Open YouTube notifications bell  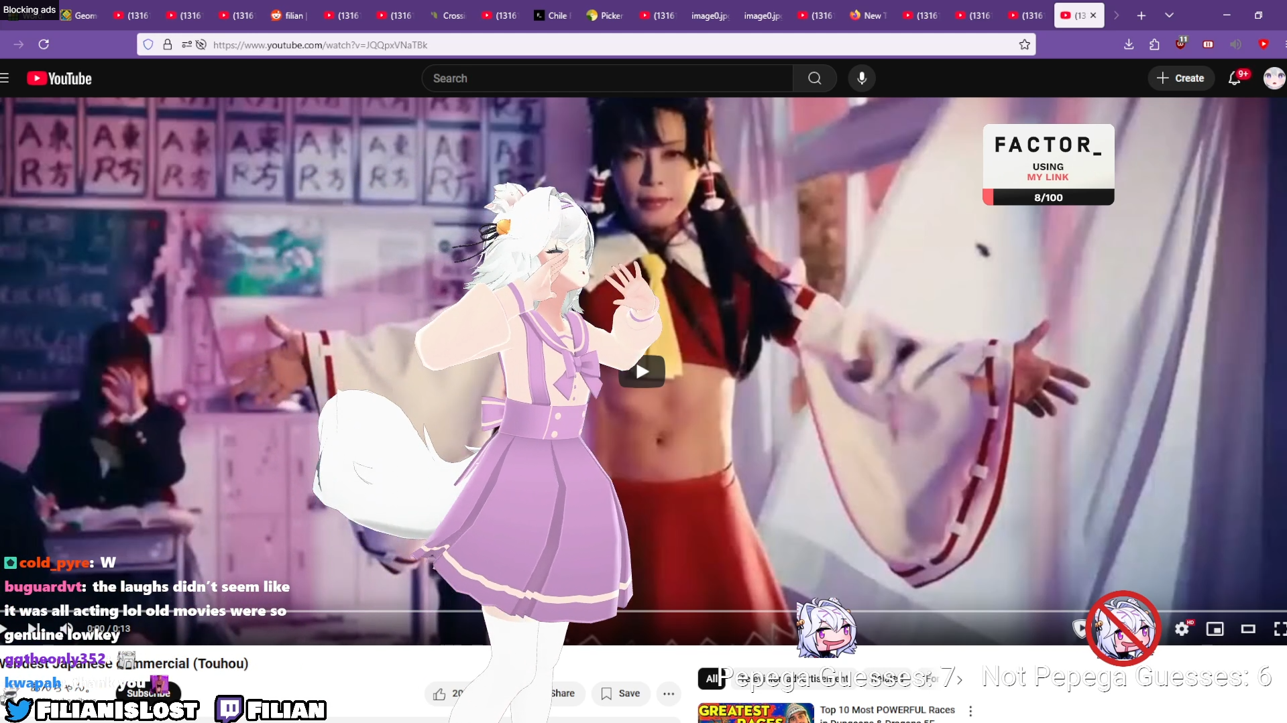(1235, 78)
